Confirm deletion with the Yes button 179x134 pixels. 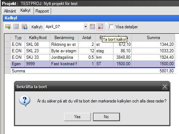pyautogui.click(x=77, y=117)
